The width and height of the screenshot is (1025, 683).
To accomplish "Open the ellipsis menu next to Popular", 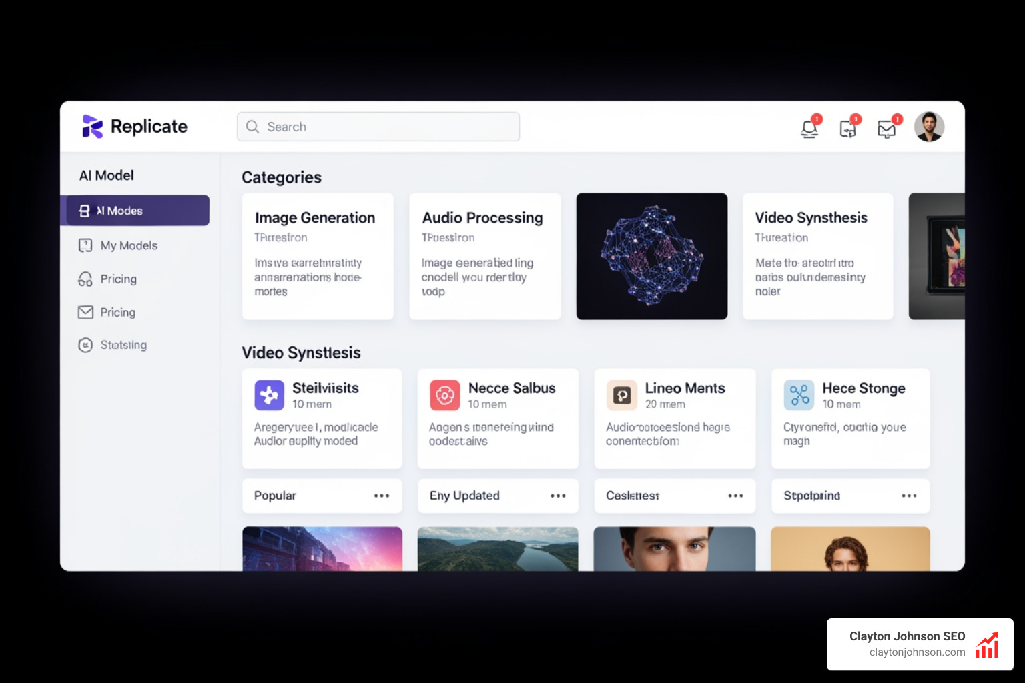I will pyautogui.click(x=382, y=496).
